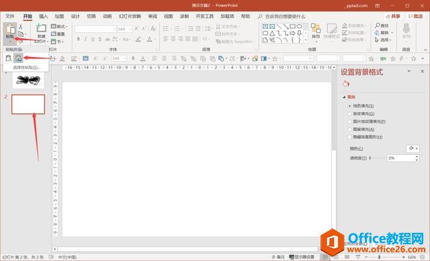
Task: Click the 新建幻灯片 new slide icon
Action: pyautogui.click(x=42, y=29)
